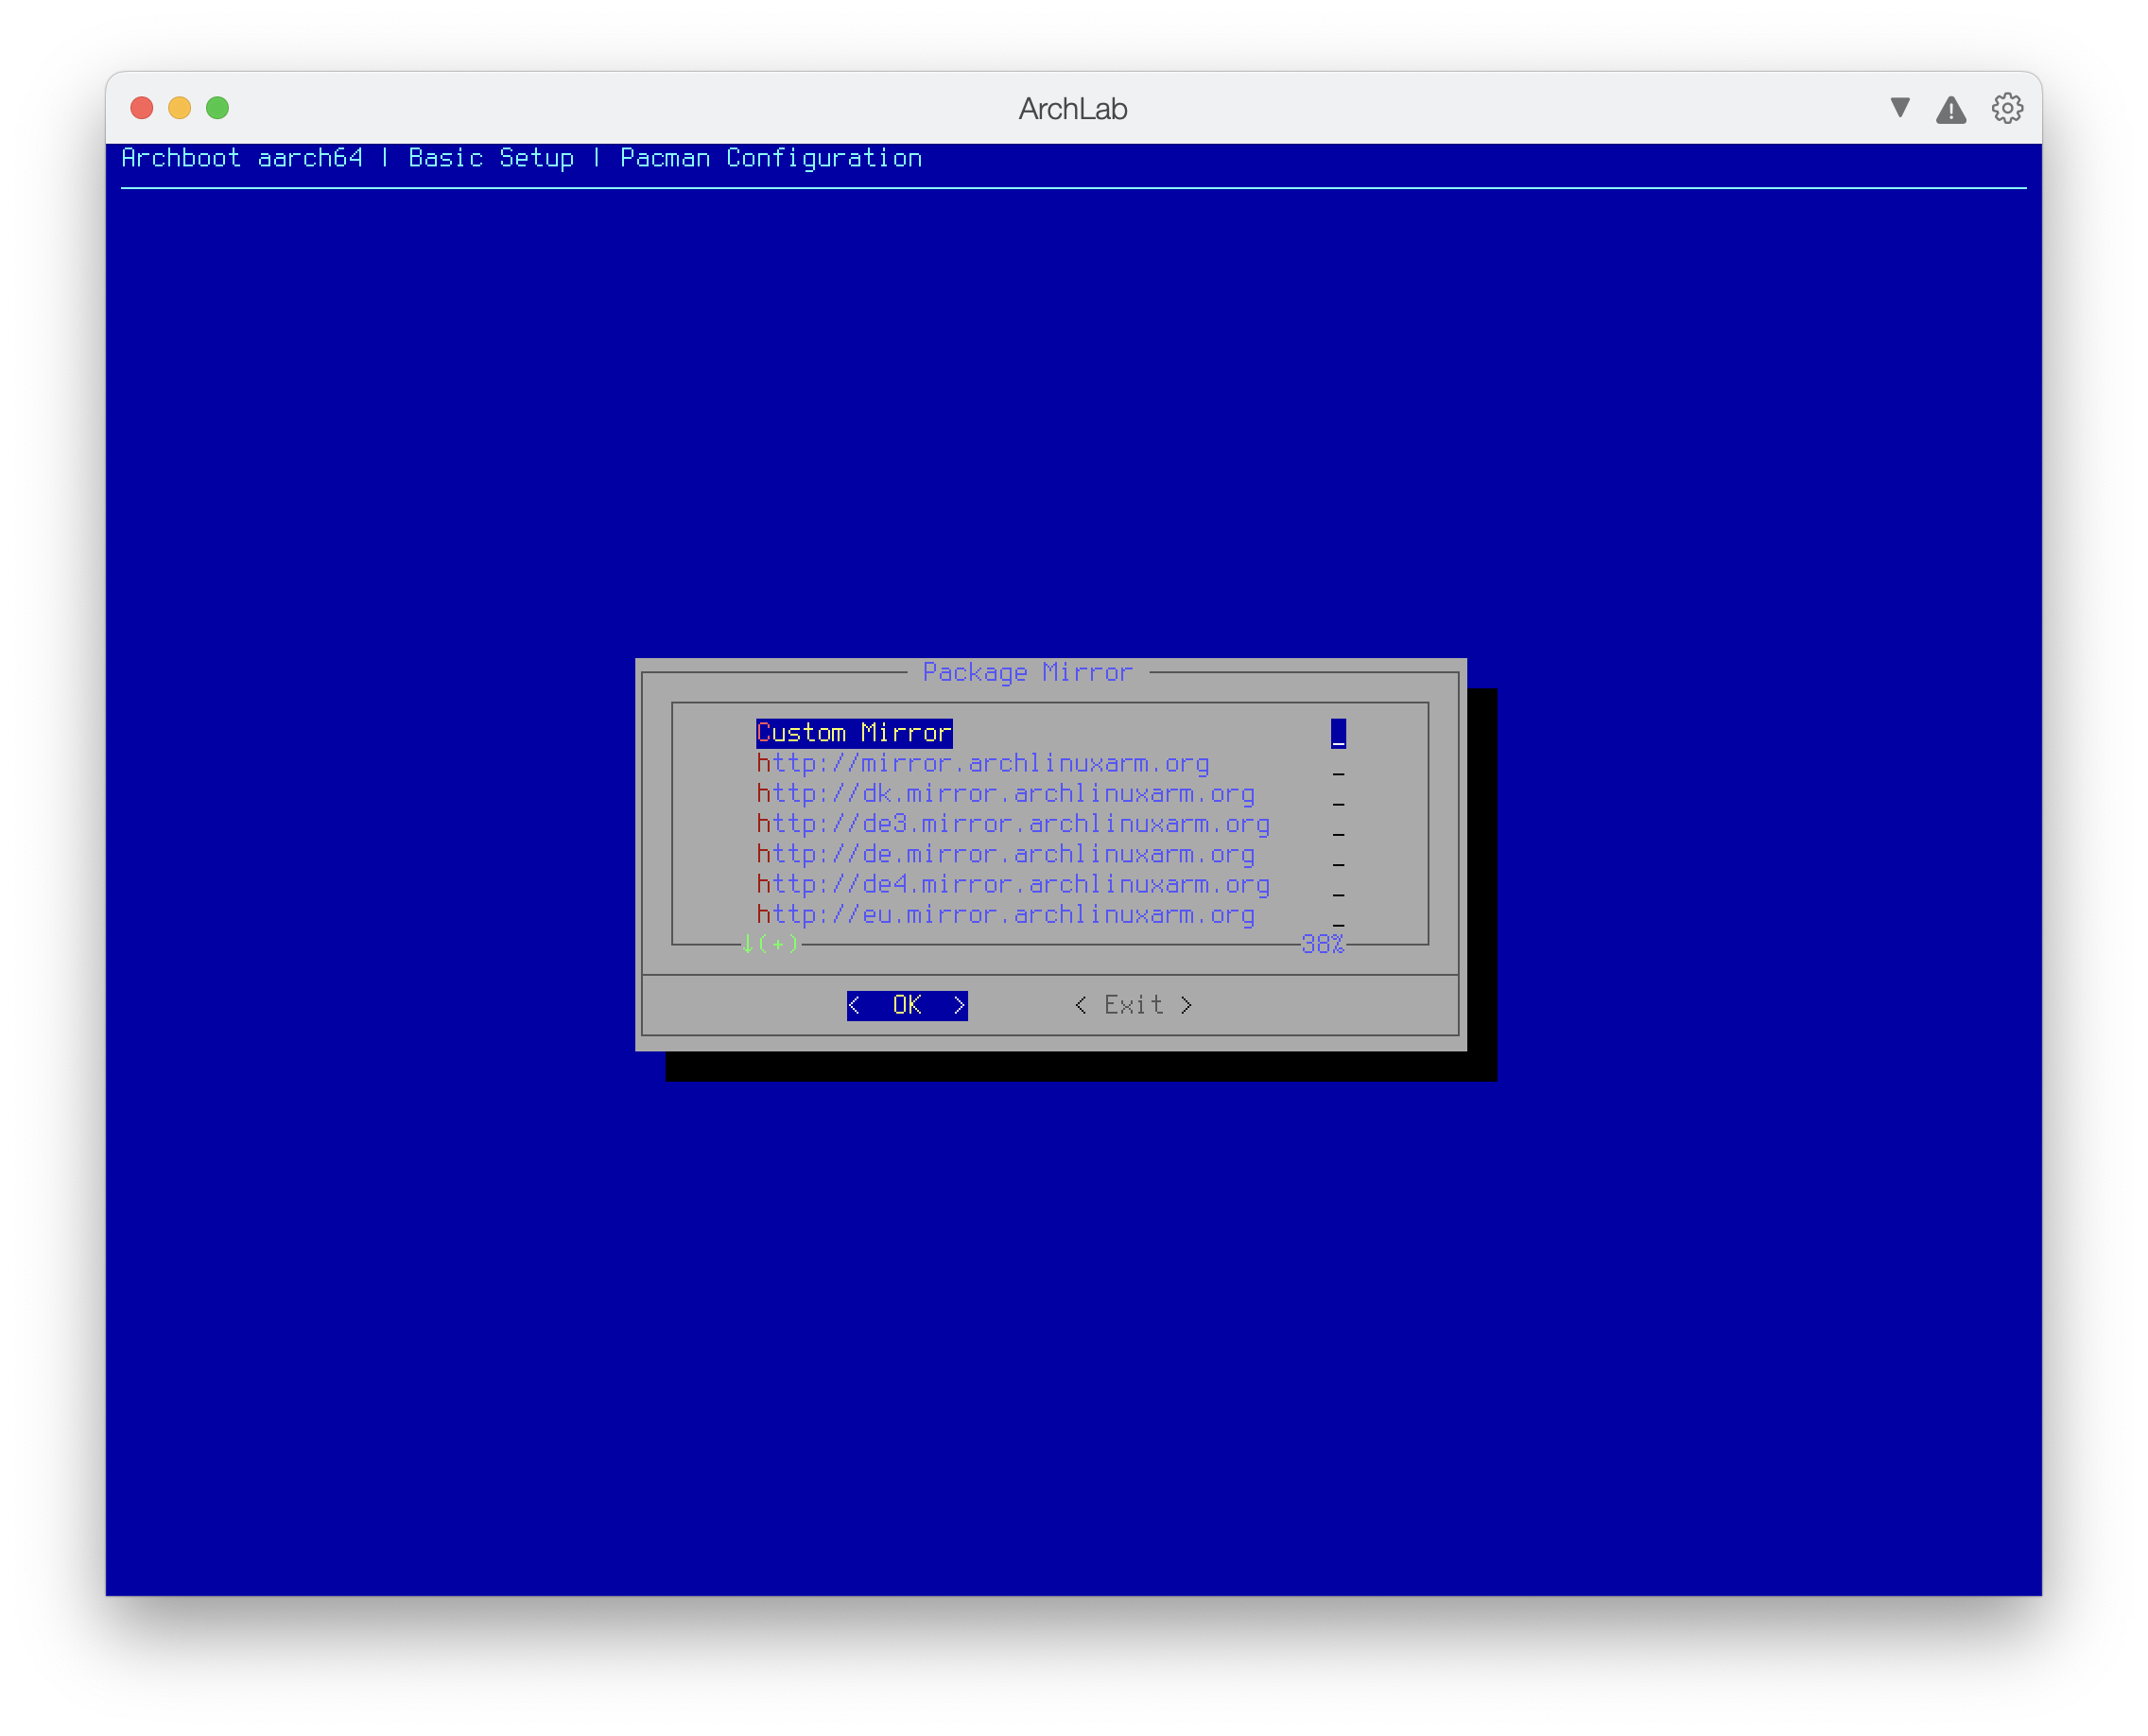The width and height of the screenshot is (2148, 1736).
Task: Click the 38% scroll position indicator
Action: pyautogui.click(x=1322, y=945)
